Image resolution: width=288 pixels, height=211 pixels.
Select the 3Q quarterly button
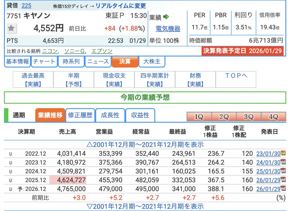tap(249, 117)
